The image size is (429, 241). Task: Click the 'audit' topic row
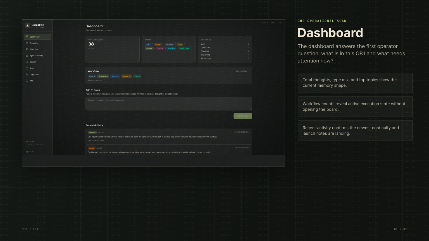[225, 44]
